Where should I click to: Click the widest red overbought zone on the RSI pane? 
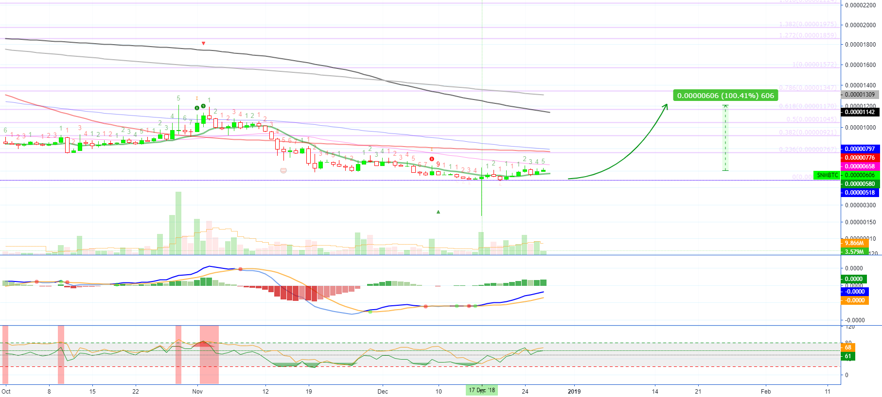[209, 355]
